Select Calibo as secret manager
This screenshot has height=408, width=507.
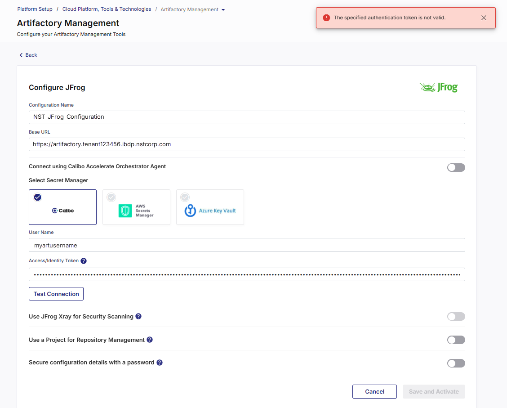62,207
